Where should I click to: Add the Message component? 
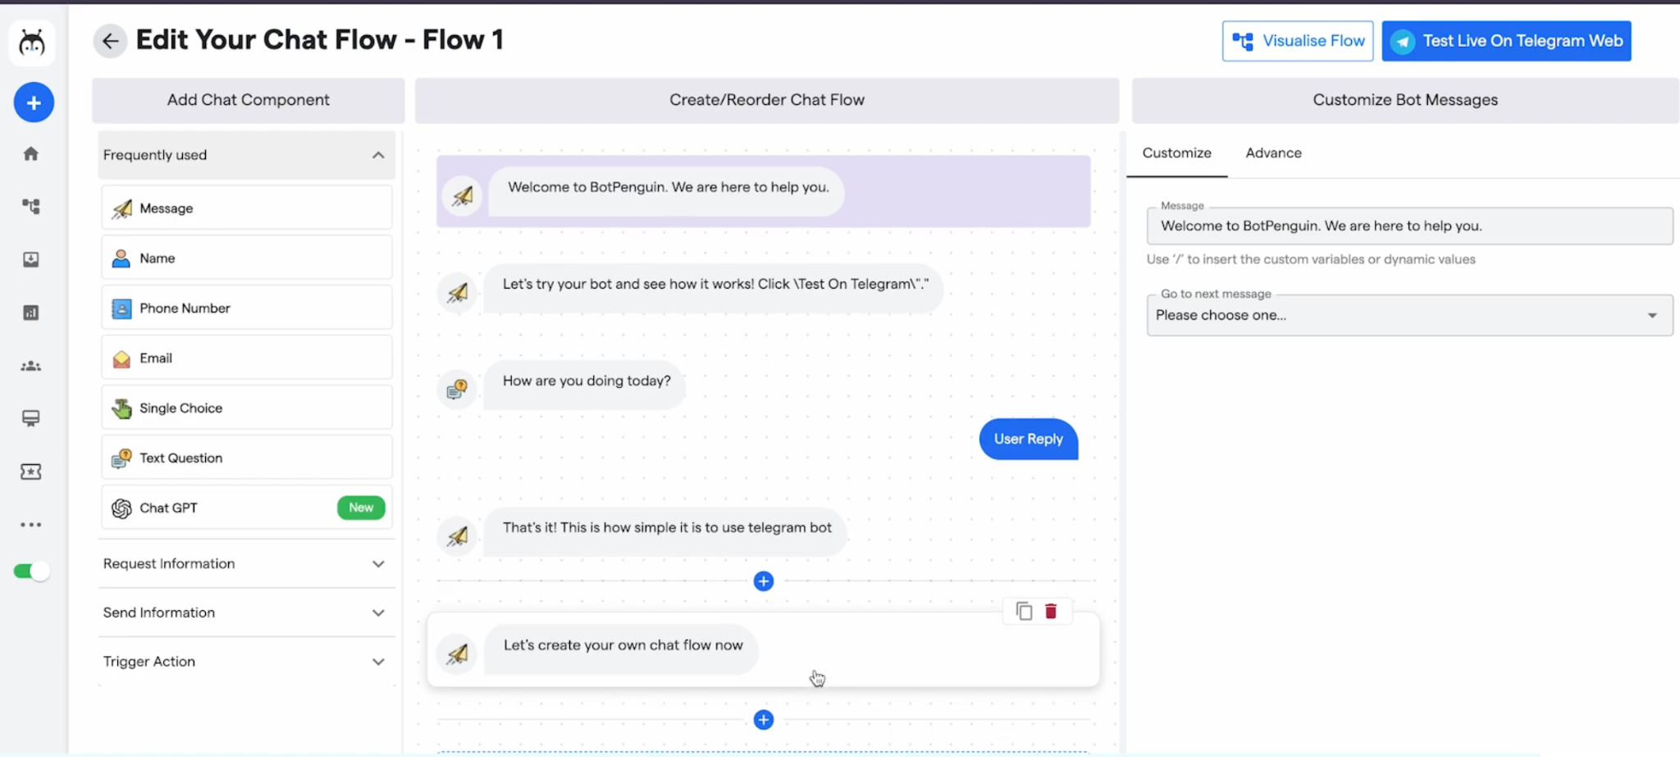click(x=247, y=208)
